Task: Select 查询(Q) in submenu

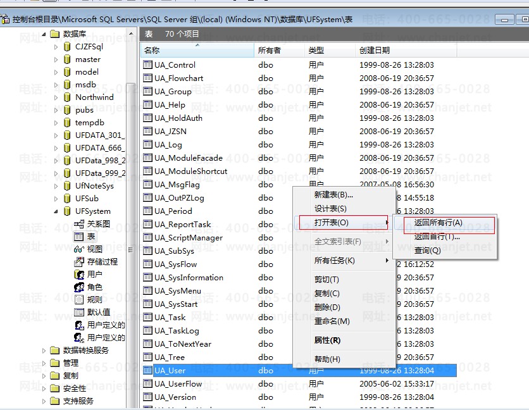Action: point(445,251)
